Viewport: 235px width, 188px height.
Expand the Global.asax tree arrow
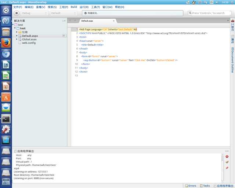(x=17, y=39)
